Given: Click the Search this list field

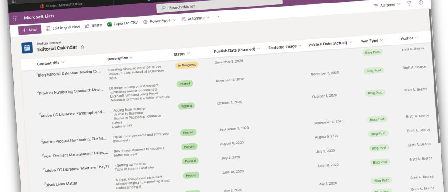Looking at the screenshot, I should [219, 6].
